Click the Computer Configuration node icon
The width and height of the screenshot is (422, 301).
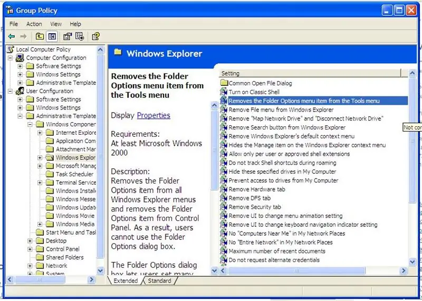[20, 58]
